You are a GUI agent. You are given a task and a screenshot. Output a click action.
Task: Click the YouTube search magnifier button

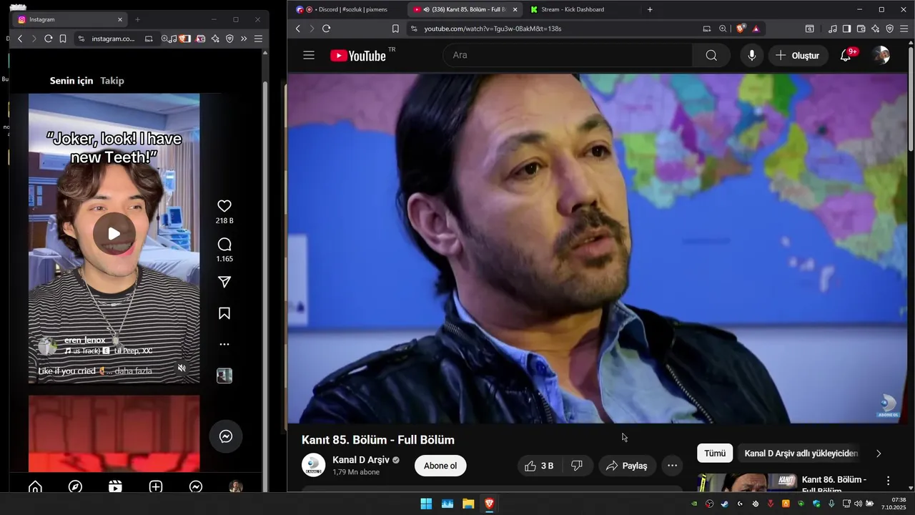click(x=711, y=55)
